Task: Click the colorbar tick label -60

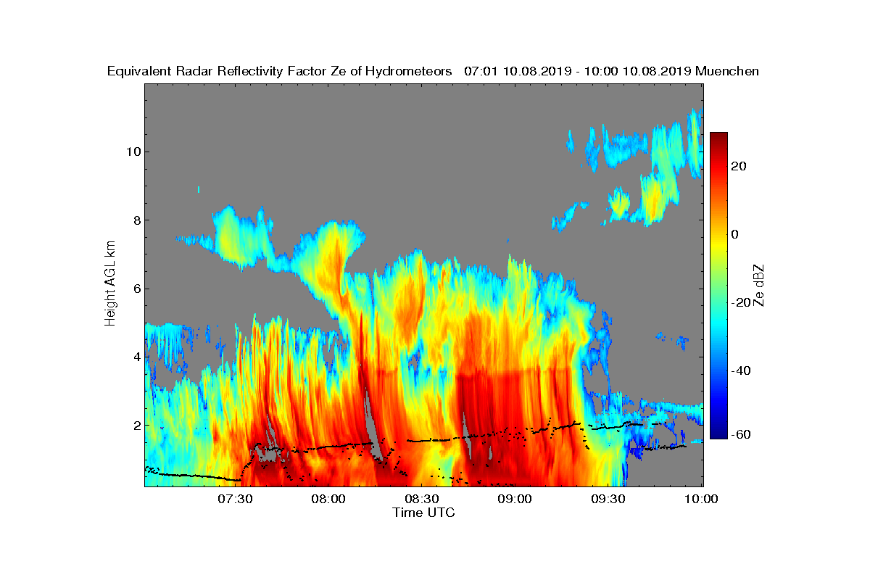Action: [x=742, y=434]
